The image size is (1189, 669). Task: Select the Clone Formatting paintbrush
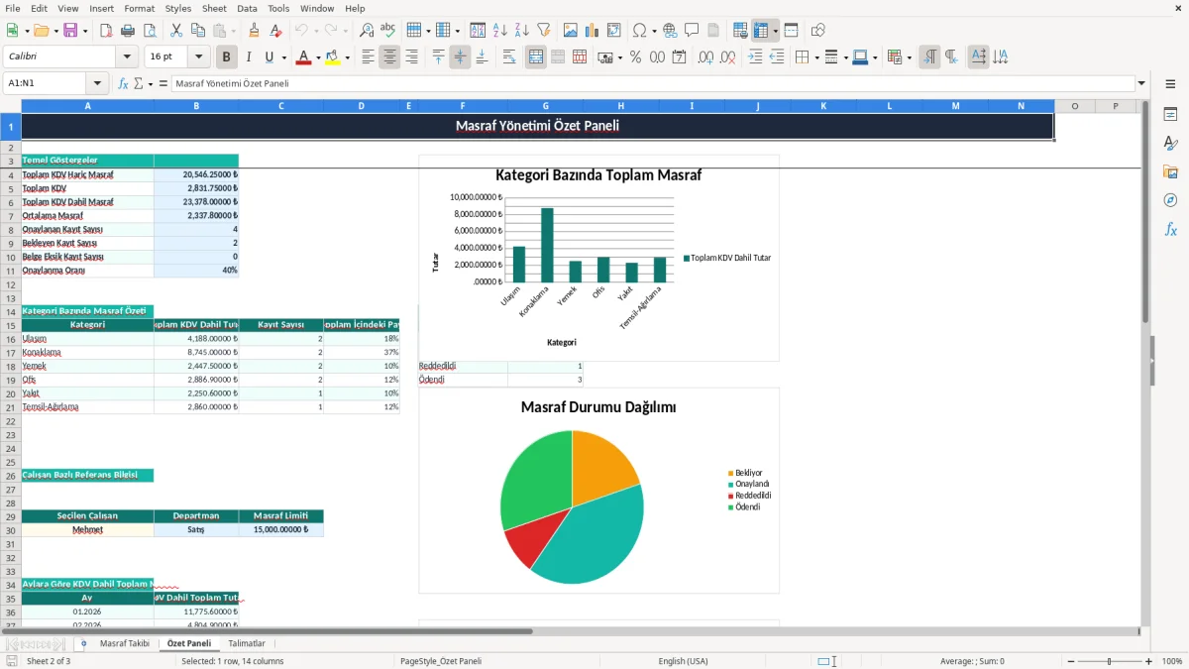click(x=255, y=30)
